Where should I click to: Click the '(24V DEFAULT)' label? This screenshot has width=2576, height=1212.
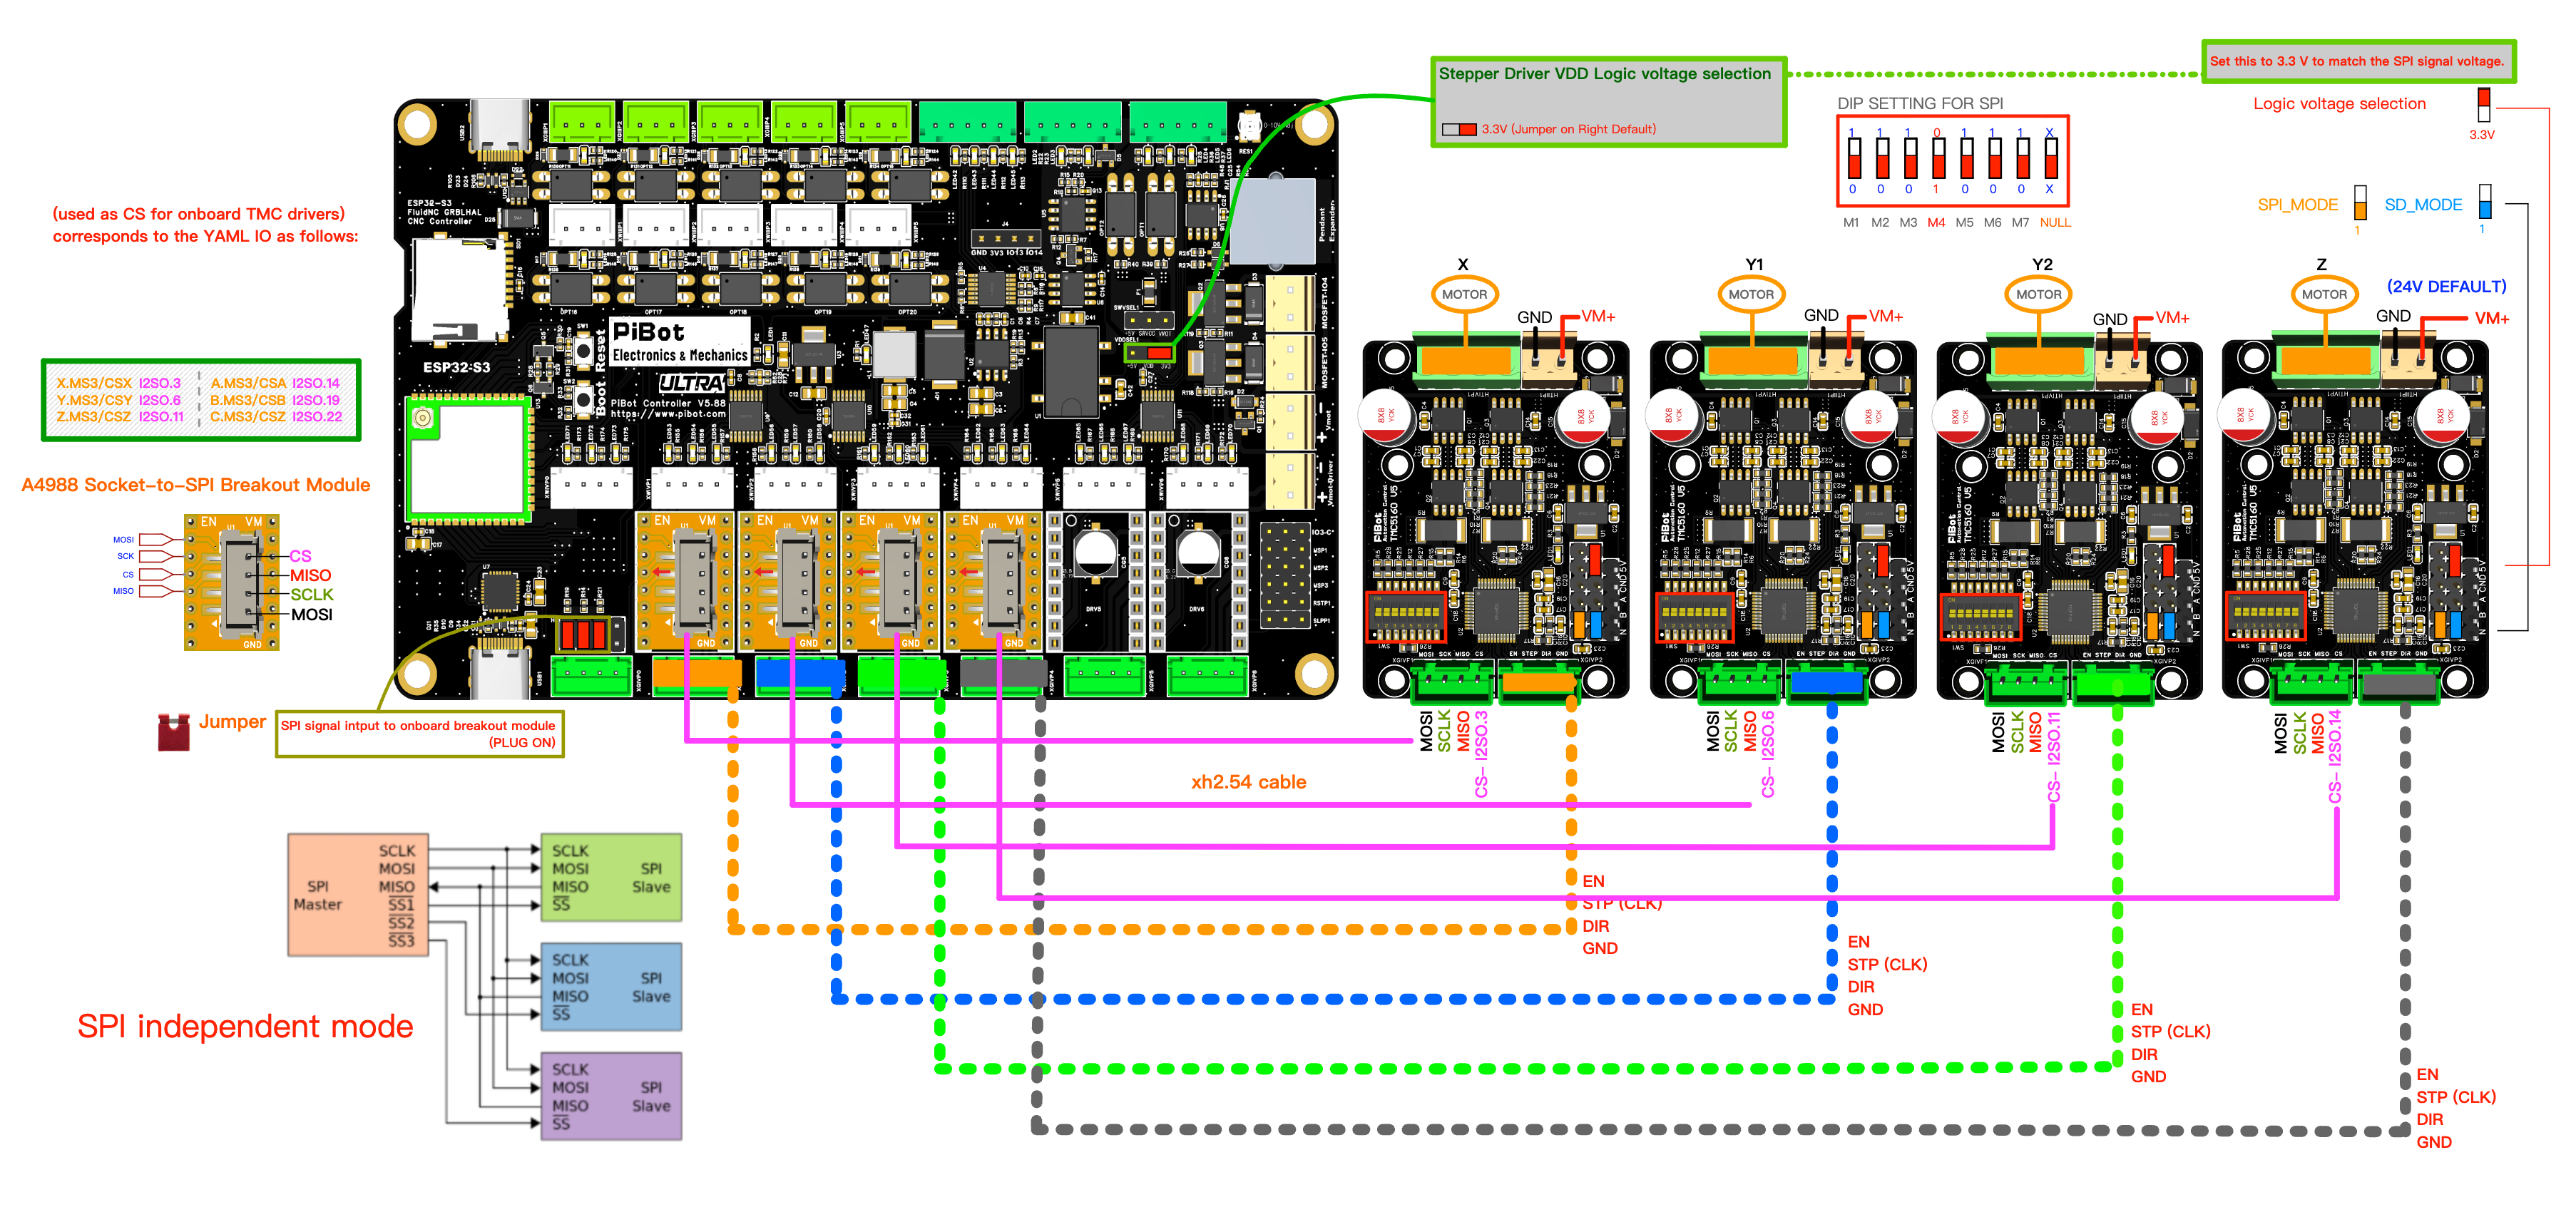click(2446, 286)
